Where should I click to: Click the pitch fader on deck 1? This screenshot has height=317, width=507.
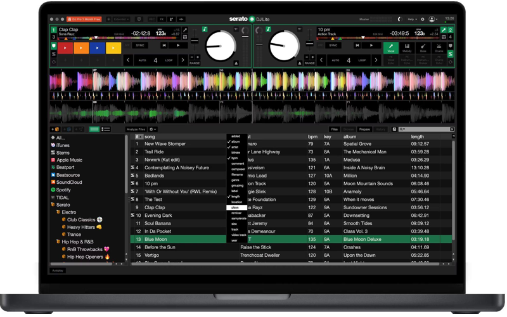pos(195,41)
